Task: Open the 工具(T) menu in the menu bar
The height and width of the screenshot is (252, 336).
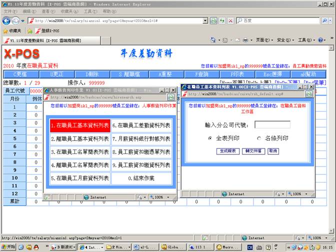Action: point(90,10)
